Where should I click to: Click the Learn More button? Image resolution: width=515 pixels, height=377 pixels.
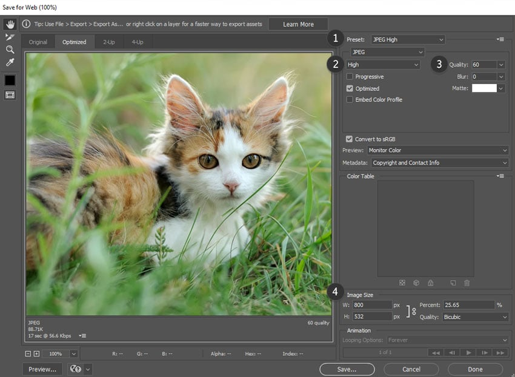click(x=298, y=24)
